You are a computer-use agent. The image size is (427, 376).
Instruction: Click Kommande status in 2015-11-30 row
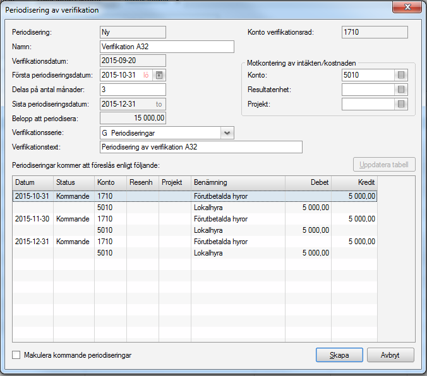pos(73,219)
